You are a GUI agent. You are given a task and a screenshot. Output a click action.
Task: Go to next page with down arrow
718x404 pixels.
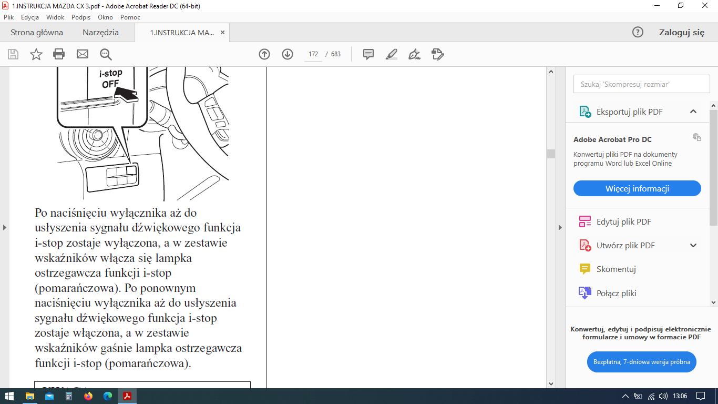pos(288,54)
